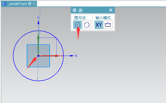The width and height of the screenshot is (166, 103).
Task: Open the circle dialog gear settings
Action: tap(74, 10)
